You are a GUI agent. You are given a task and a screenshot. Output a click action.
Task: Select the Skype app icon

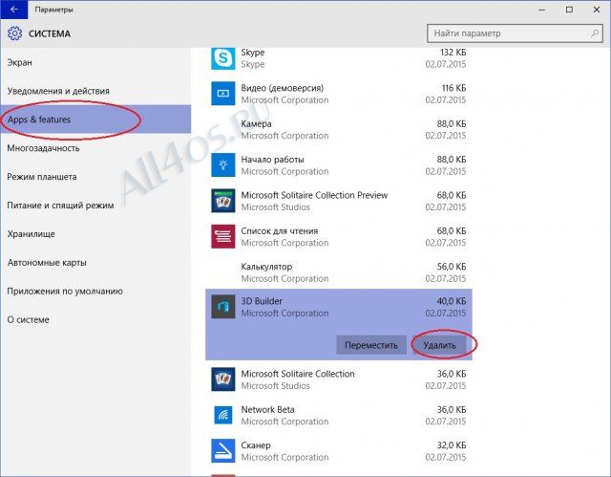[x=222, y=58]
